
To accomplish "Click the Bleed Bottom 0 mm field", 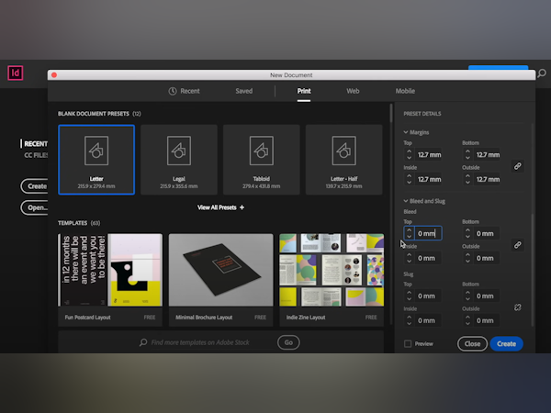I will coord(487,233).
